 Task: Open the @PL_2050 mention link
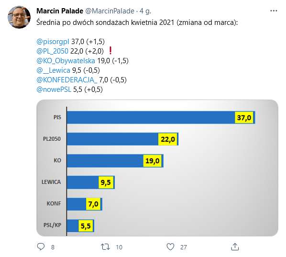pos(52,51)
